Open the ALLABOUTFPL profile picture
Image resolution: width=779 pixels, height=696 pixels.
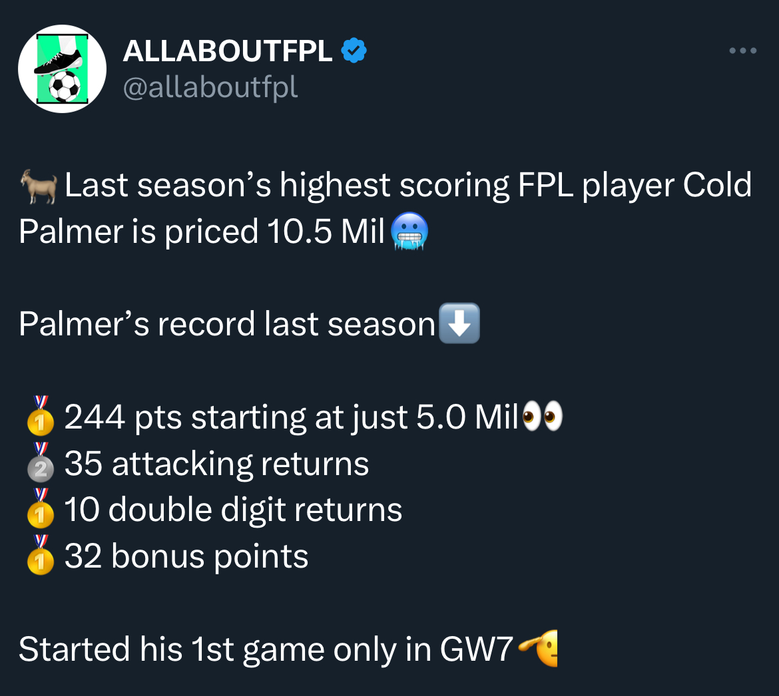(x=62, y=69)
